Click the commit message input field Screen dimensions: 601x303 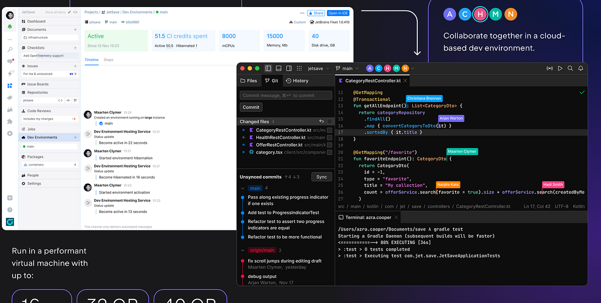click(x=285, y=95)
